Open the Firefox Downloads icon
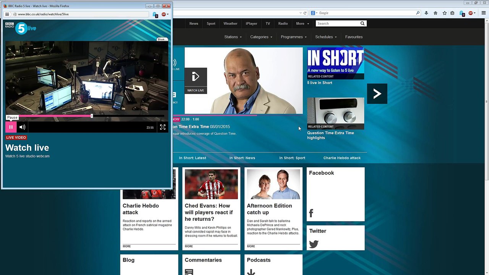Viewport: 489px width, 275px height. pos(426,13)
